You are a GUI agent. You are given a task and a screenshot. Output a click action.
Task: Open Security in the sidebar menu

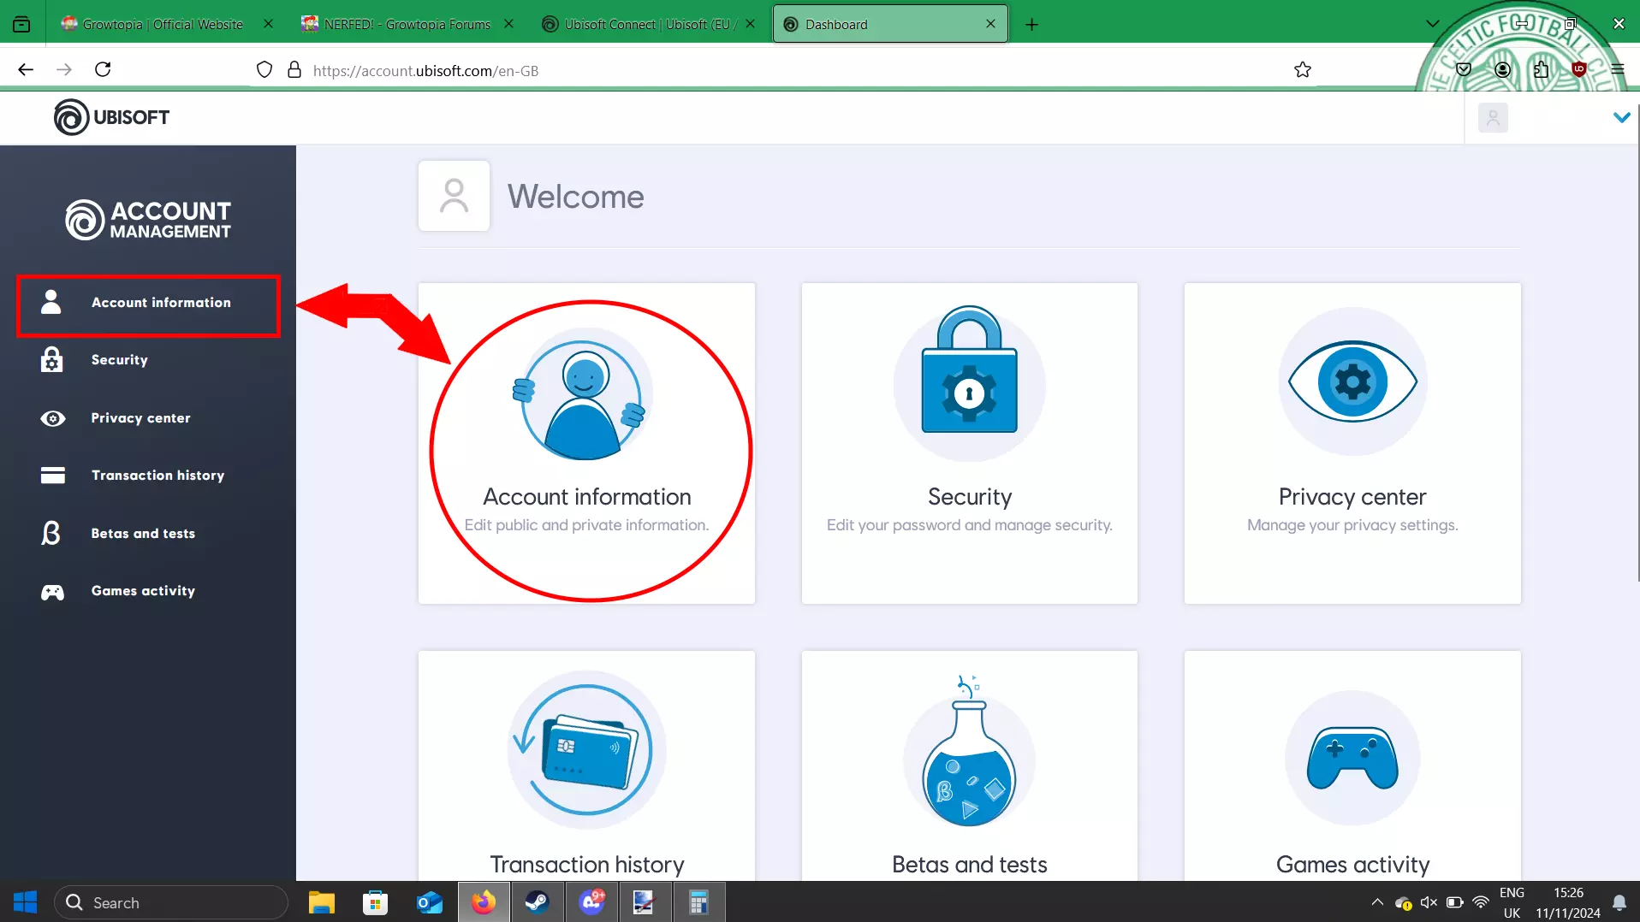(x=148, y=360)
